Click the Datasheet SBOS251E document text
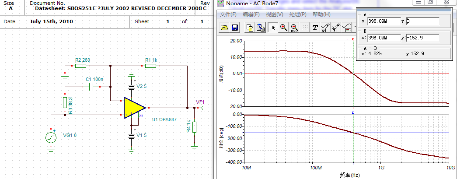Screen dimensions: 457x179 coord(119,8)
